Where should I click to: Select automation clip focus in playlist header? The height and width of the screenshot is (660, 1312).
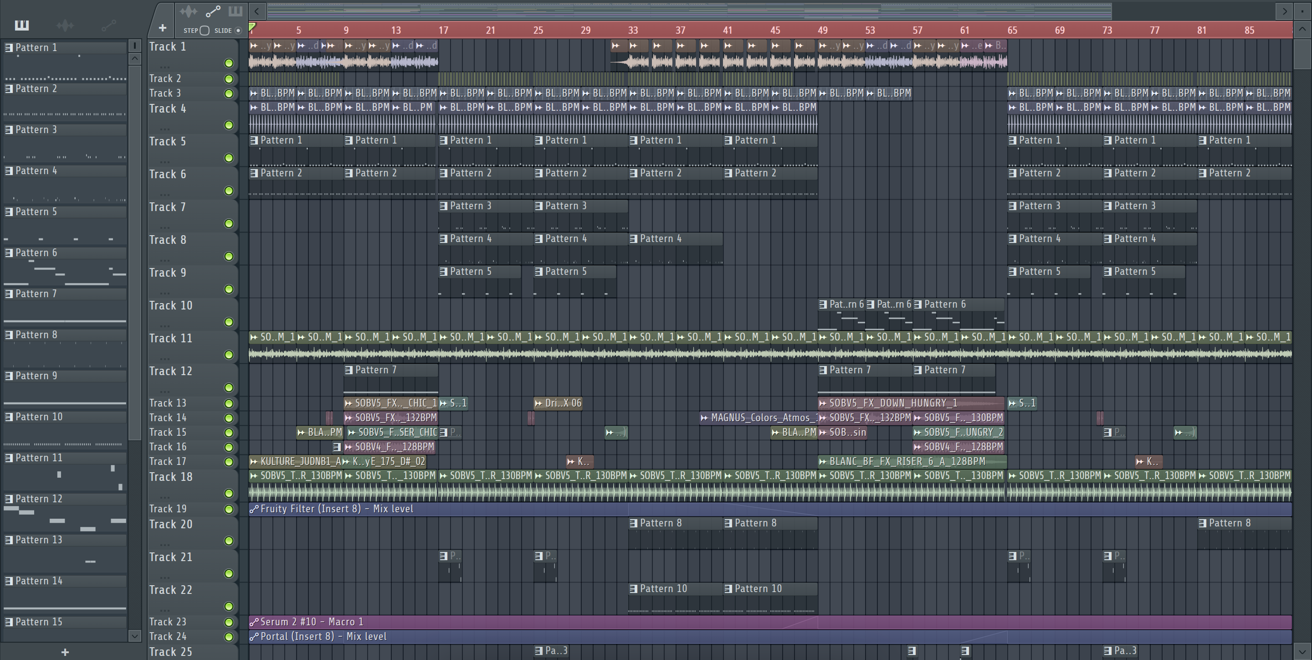point(213,11)
